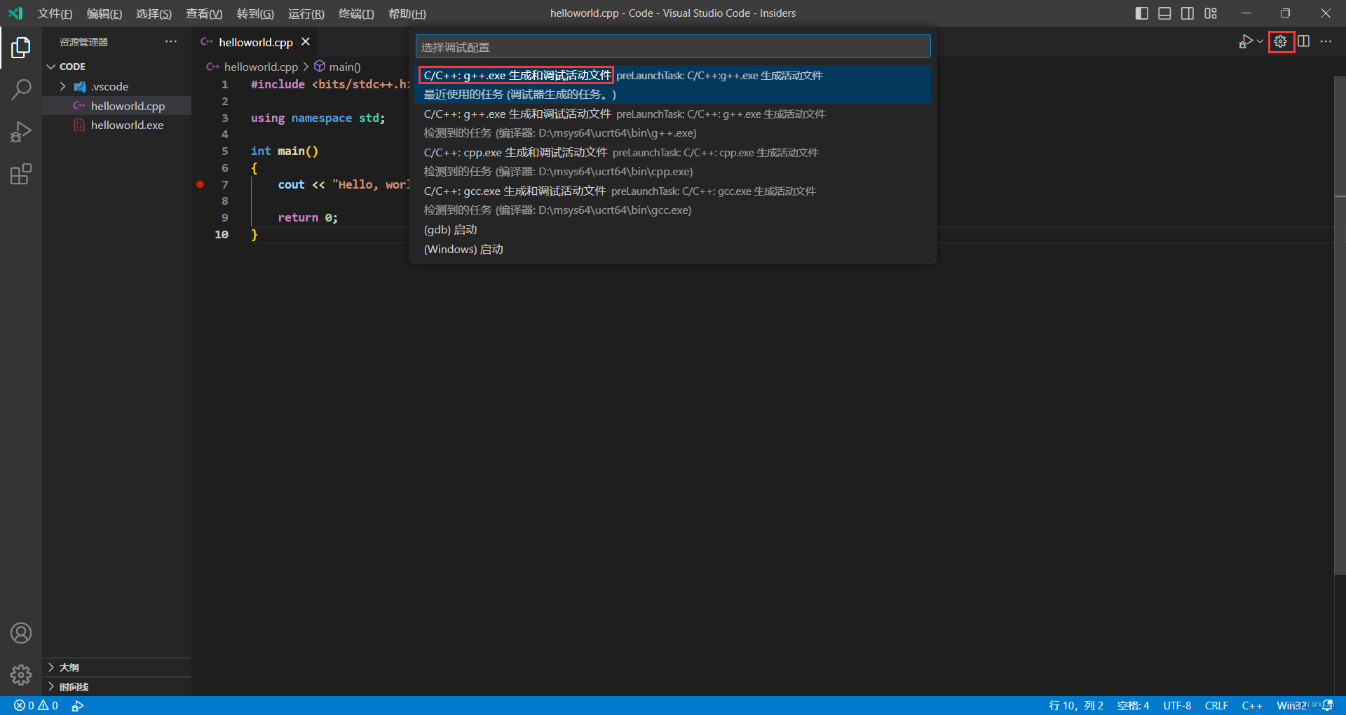1346x715 pixels.
Task: Open the Run and Debug view
Action: pos(21,131)
